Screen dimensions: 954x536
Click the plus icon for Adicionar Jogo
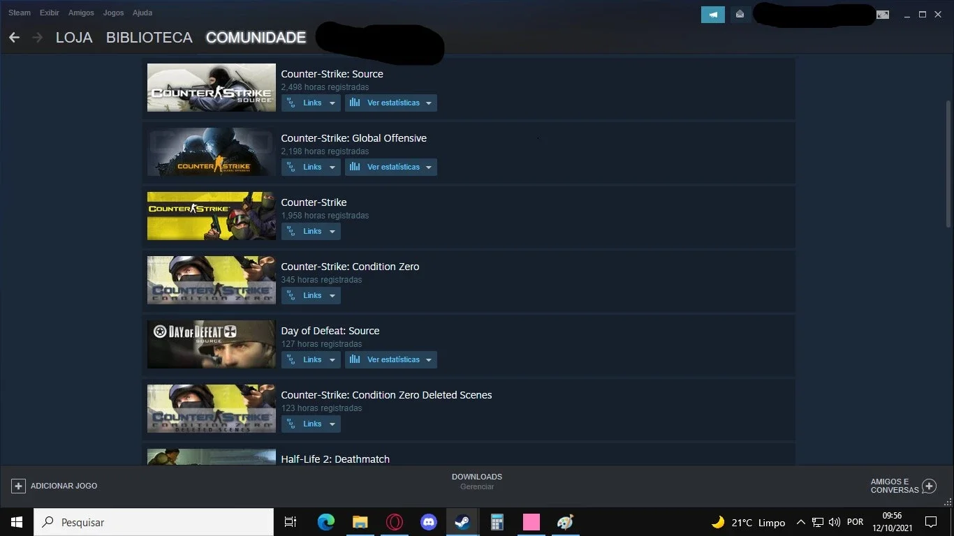(19, 486)
